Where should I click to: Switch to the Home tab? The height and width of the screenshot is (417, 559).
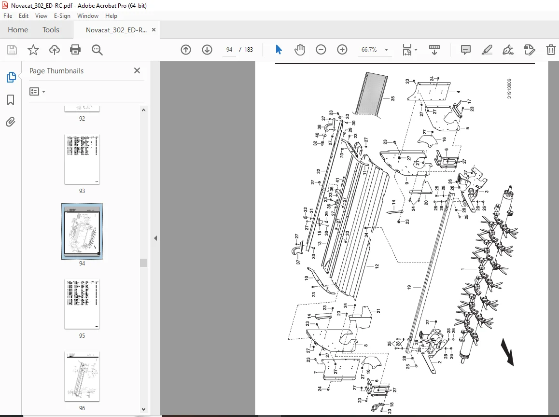pyautogui.click(x=18, y=30)
